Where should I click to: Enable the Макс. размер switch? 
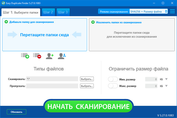tap(113, 86)
